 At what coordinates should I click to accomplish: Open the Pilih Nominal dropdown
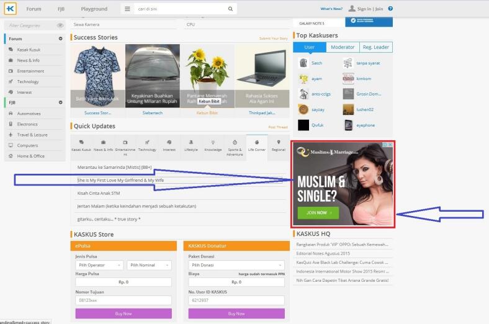(x=149, y=265)
